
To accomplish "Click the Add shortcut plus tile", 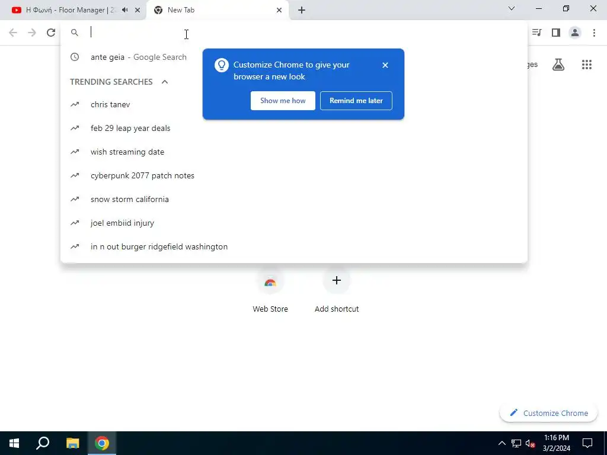I will click(x=337, y=280).
